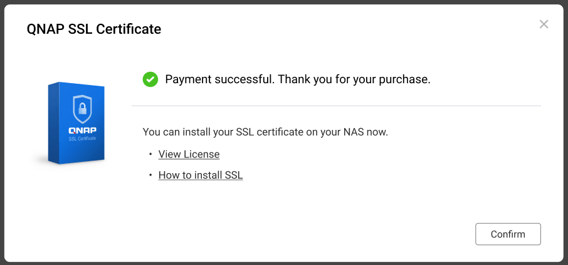Viewport: 568px width, 265px height.
Task: Click the QNAP logo on the blue box
Action: (x=83, y=130)
